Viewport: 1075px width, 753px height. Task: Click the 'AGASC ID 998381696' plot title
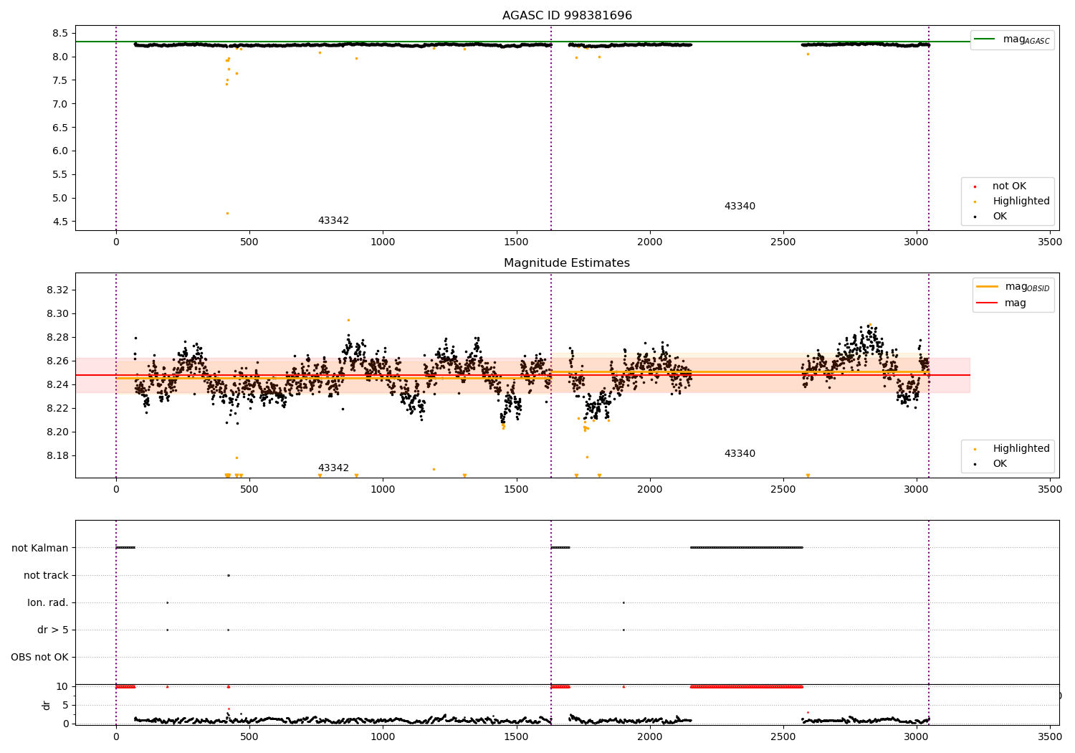pyautogui.click(x=567, y=16)
